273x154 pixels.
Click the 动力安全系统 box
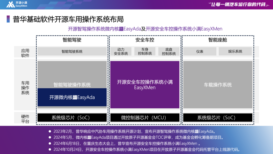click(121, 51)
